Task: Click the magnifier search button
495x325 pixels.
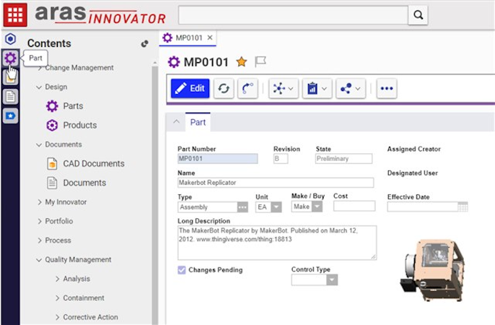Action: (x=418, y=15)
